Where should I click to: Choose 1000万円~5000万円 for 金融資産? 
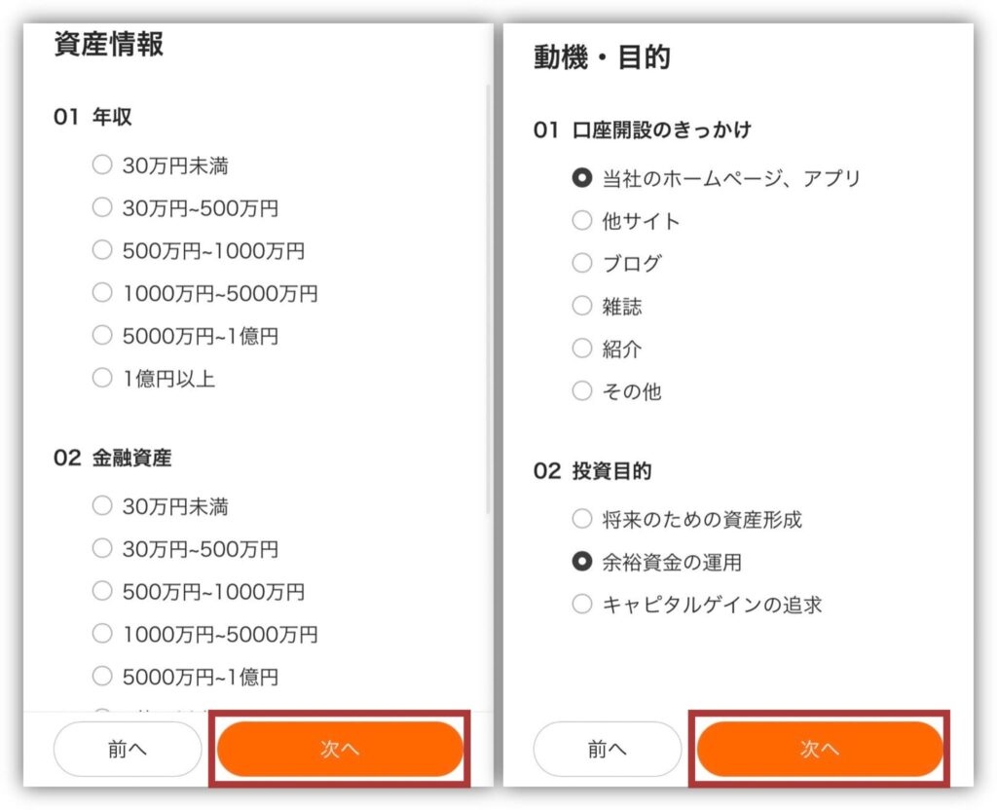(x=102, y=634)
